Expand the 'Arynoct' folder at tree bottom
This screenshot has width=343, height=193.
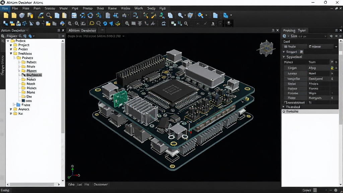(x=11, y=109)
